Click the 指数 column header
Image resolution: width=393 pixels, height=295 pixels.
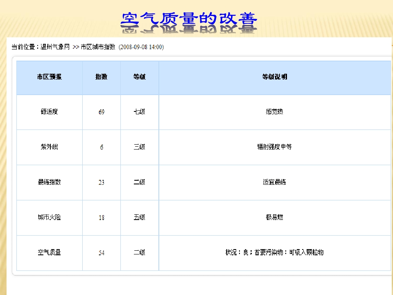[101, 77]
